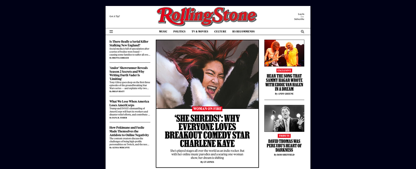Click the Charlene Kaye feature photo
The height and width of the screenshot is (169, 416).
coord(207,74)
